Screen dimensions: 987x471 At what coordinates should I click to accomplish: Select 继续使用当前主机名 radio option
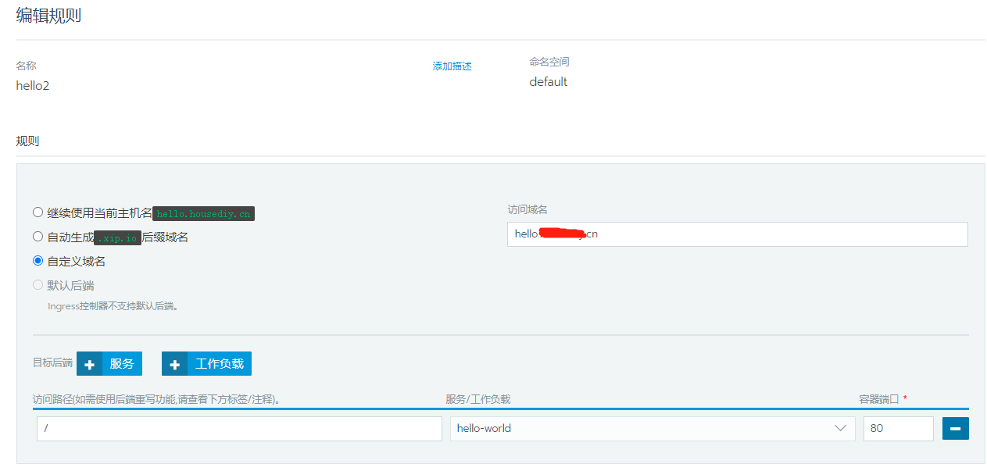(x=38, y=212)
